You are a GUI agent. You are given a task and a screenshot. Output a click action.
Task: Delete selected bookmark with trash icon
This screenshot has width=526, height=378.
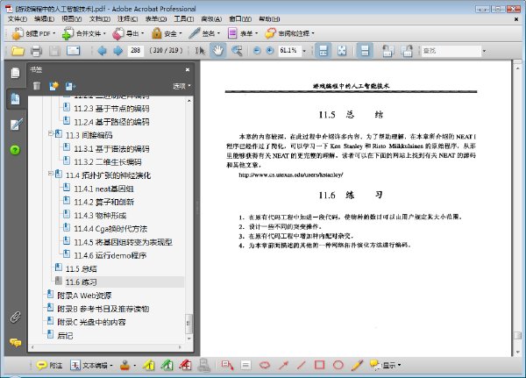click(37, 86)
